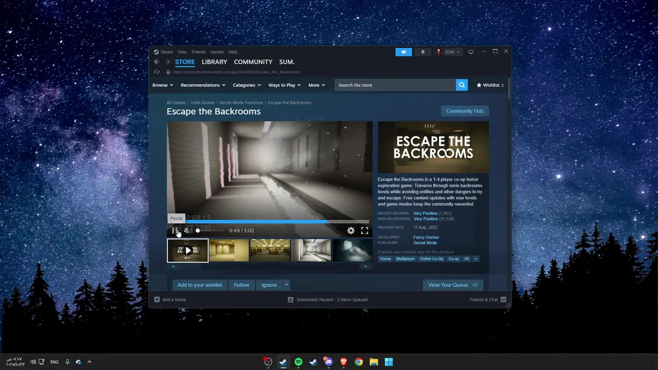The width and height of the screenshot is (658, 370).
Task: Unmute the trailer audio speaker icon
Action: [x=187, y=231]
